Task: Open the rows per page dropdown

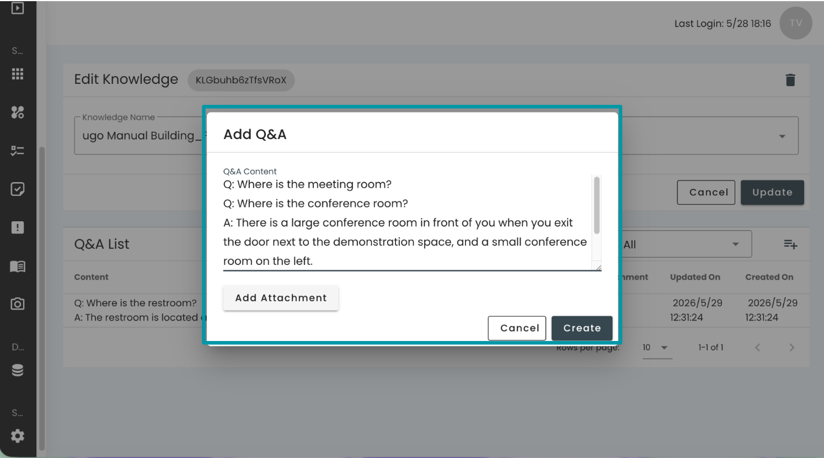Action: point(656,348)
